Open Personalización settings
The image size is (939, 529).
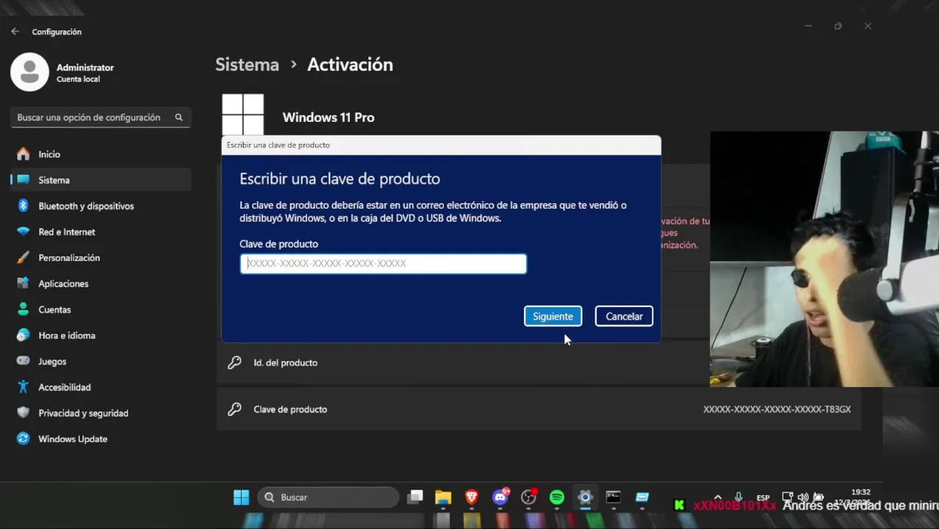(101, 258)
